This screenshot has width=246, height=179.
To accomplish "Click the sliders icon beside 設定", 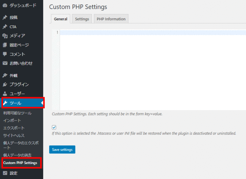I will click(x=5, y=173).
